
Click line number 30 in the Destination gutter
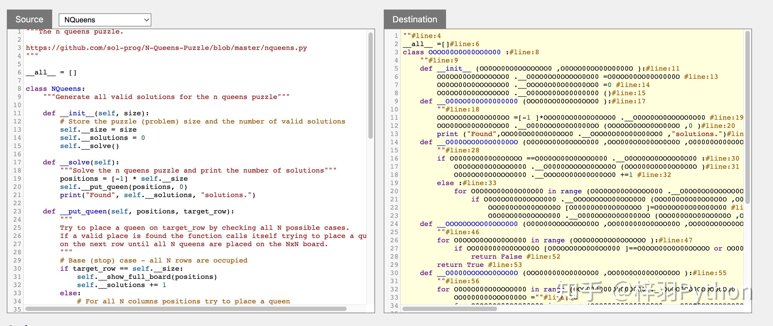coord(394,273)
